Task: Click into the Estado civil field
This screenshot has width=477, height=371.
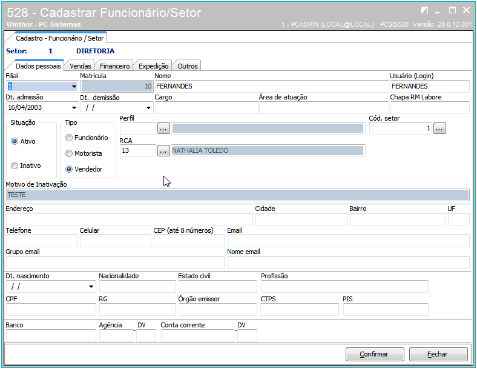Action: coord(218,287)
